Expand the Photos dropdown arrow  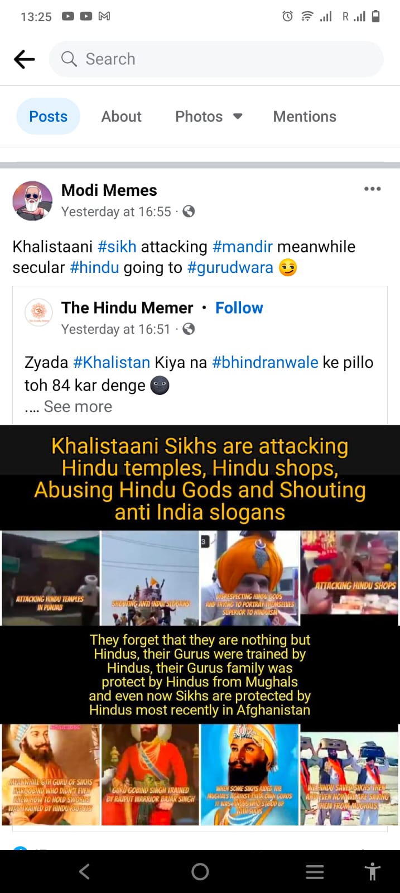click(238, 116)
